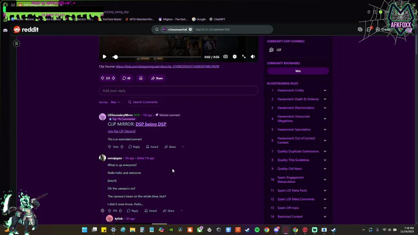
Task: Open the Reddit sidebar hamburger menu
Action: [x=16, y=43]
